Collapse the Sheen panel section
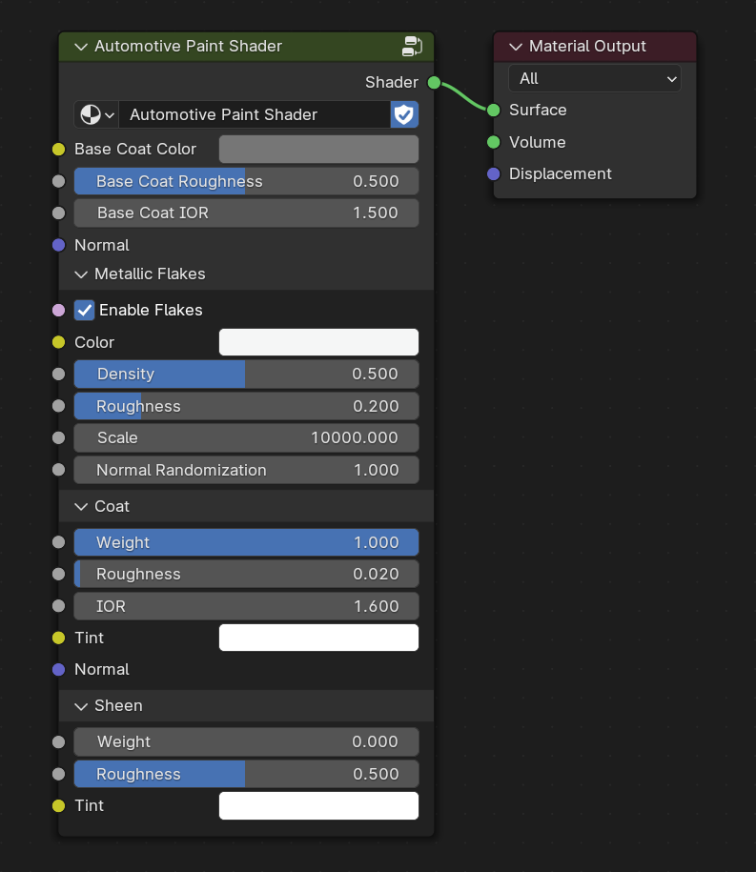 coord(81,705)
